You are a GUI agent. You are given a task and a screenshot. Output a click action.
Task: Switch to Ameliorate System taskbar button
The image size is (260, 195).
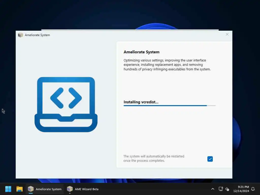point(45,189)
